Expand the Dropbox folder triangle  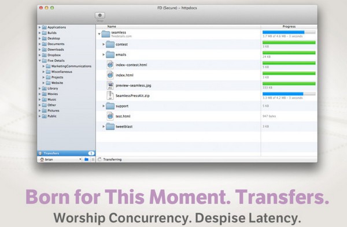coord(39,55)
